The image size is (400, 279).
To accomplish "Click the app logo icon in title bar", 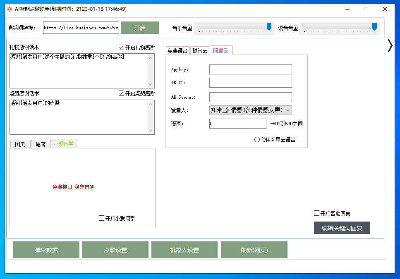I will pyautogui.click(x=9, y=9).
